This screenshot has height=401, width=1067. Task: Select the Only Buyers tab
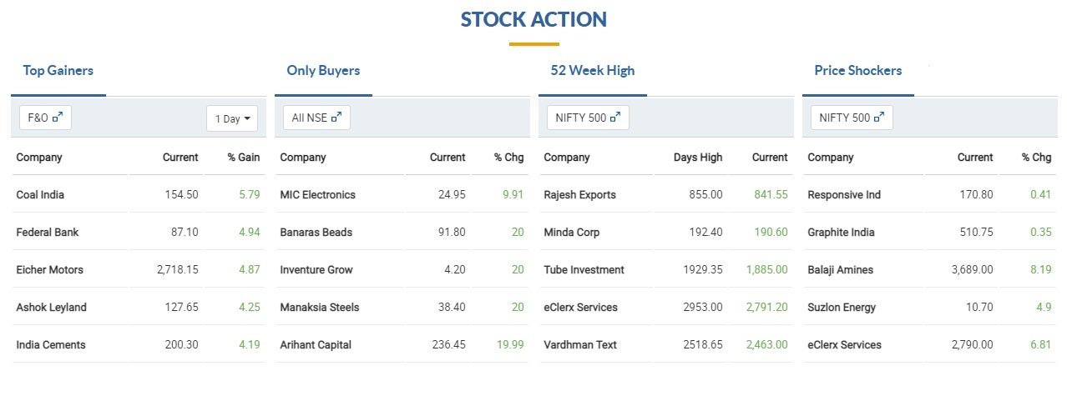pyautogui.click(x=323, y=71)
